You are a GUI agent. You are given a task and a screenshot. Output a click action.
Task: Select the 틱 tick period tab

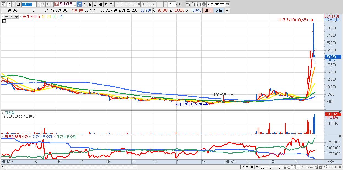click(x=111, y=4)
